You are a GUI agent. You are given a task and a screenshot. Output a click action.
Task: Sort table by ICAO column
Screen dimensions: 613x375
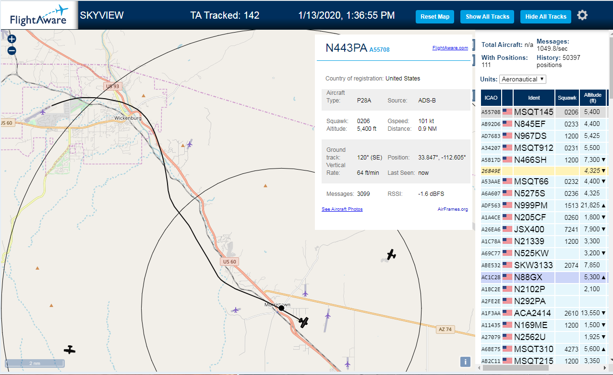pos(491,98)
